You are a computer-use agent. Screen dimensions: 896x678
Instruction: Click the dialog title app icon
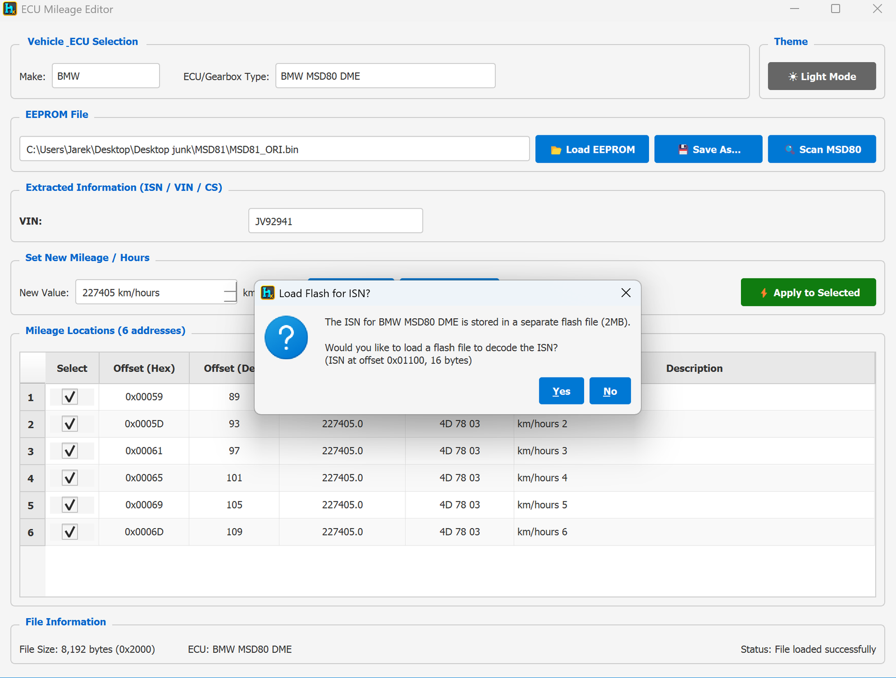click(x=268, y=293)
